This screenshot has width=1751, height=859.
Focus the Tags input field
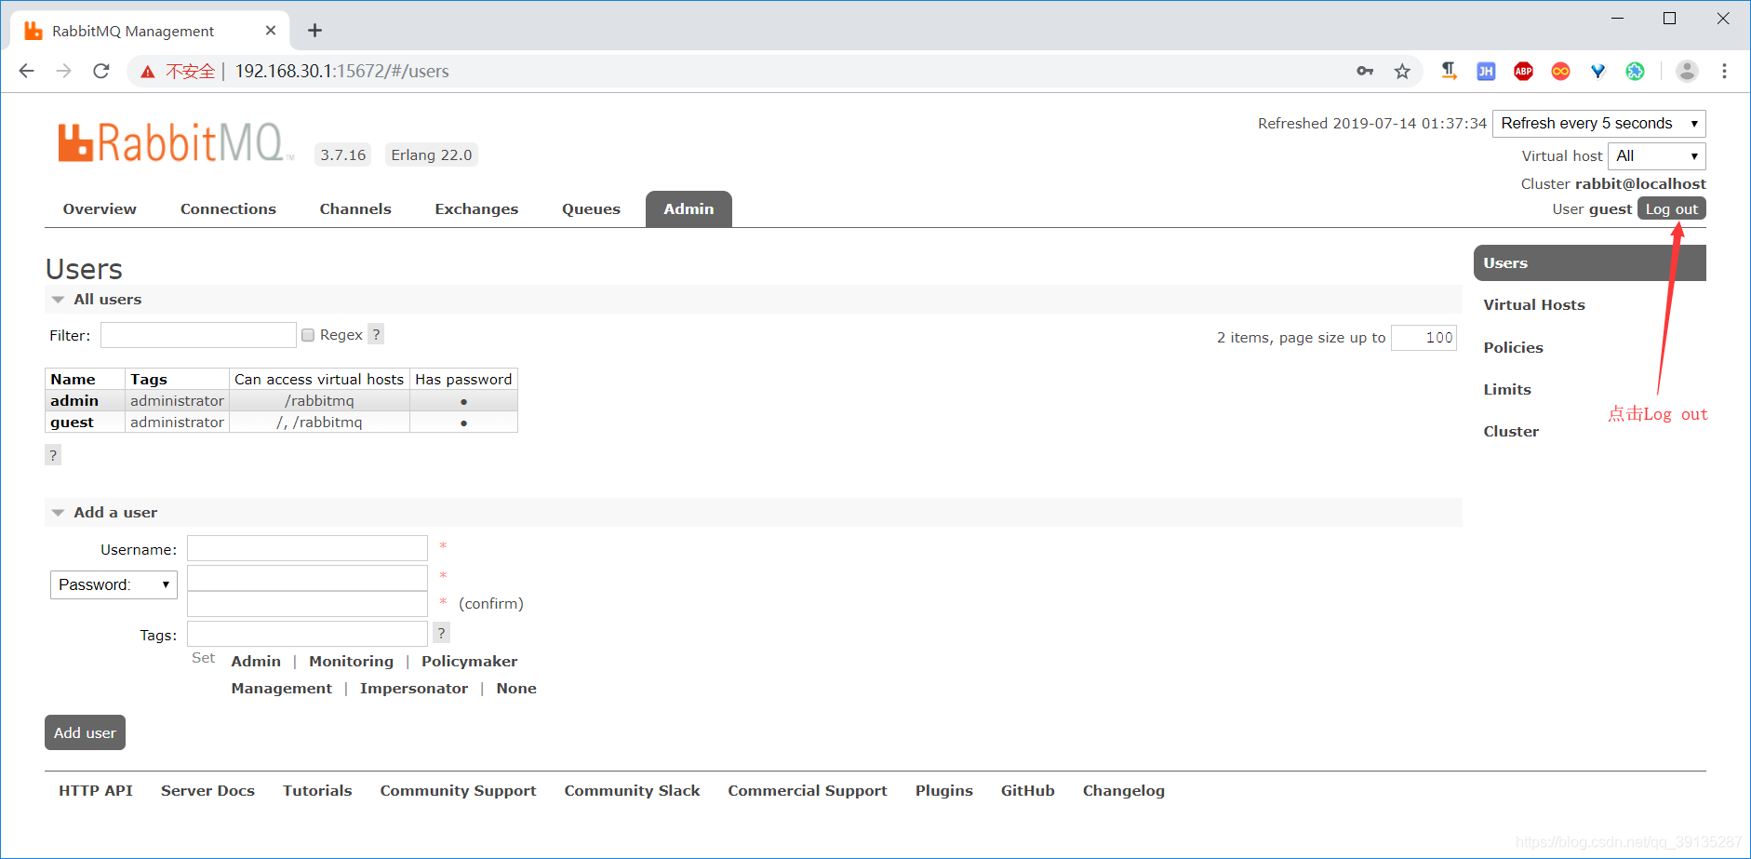pyautogui.click(x=307, y=634)
